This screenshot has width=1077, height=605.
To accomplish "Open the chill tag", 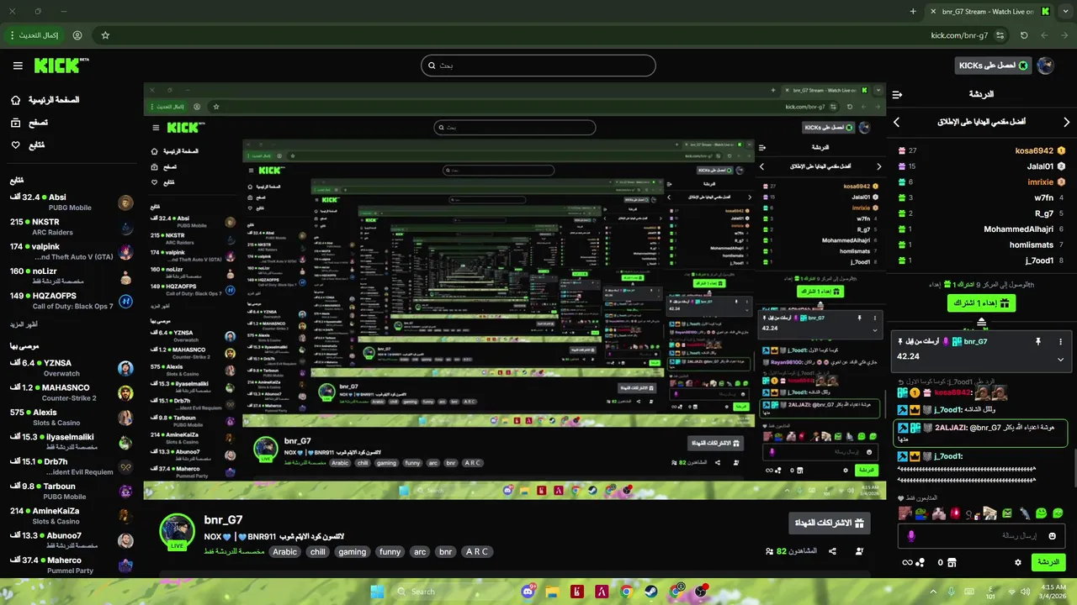I will point(317,552).
